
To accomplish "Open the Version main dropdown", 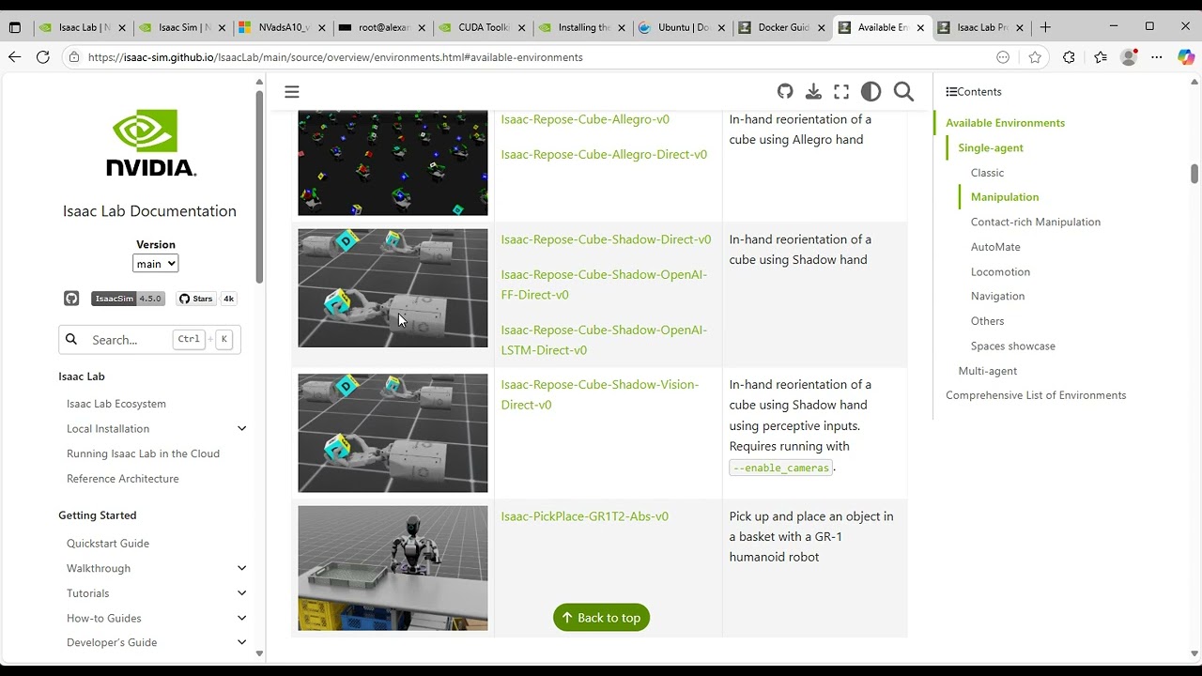I will pos(155,264).
